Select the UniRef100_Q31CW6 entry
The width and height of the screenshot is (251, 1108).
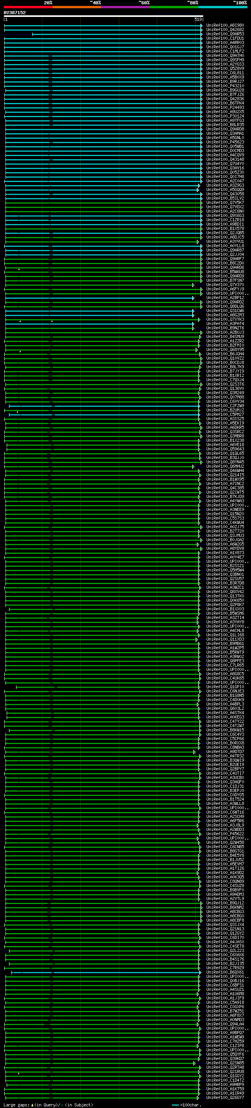point(225,311)
